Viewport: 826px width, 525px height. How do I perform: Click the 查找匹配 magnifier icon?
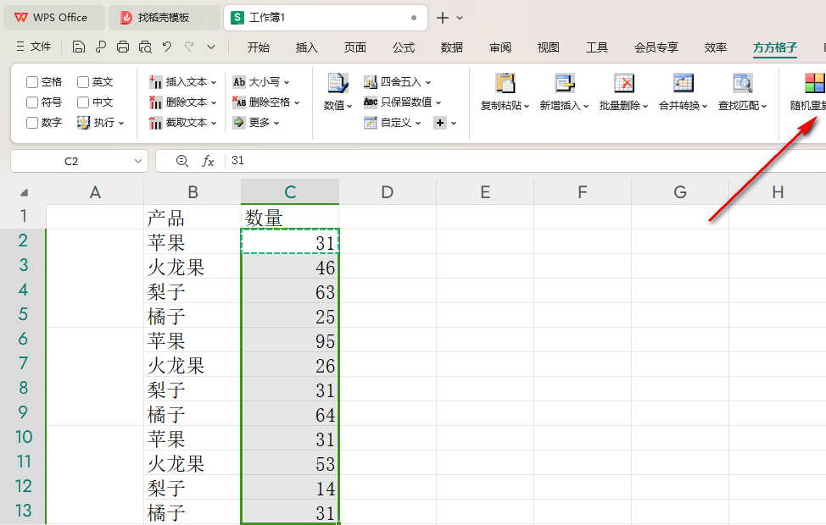click(743, 84)
